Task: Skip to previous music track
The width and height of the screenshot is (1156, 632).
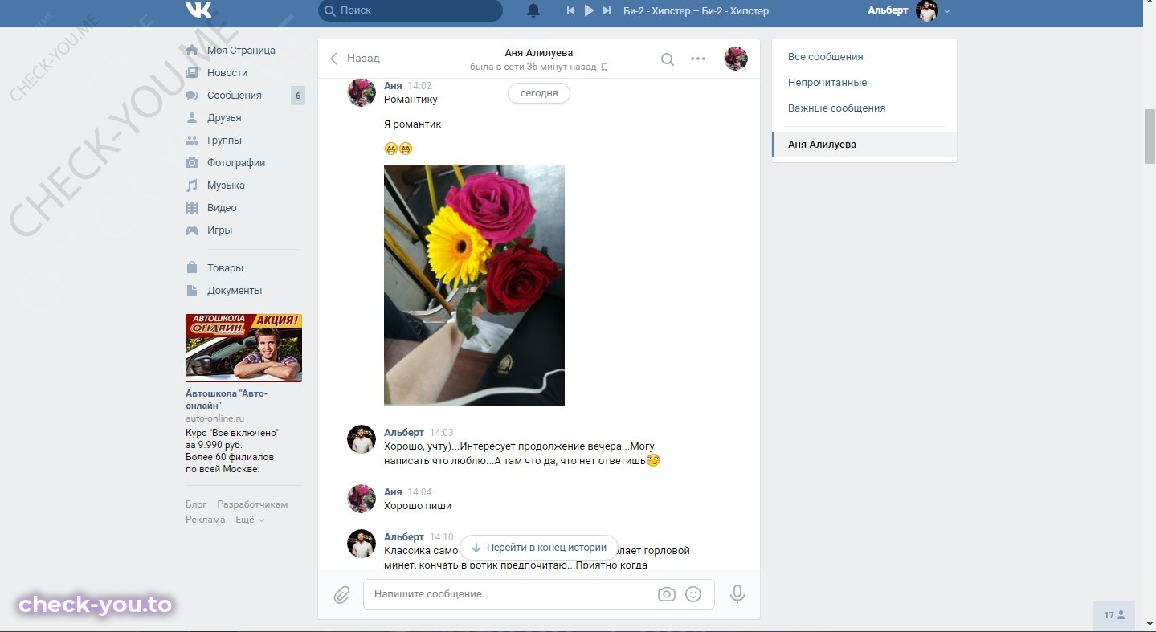Action: pos(570,10)
